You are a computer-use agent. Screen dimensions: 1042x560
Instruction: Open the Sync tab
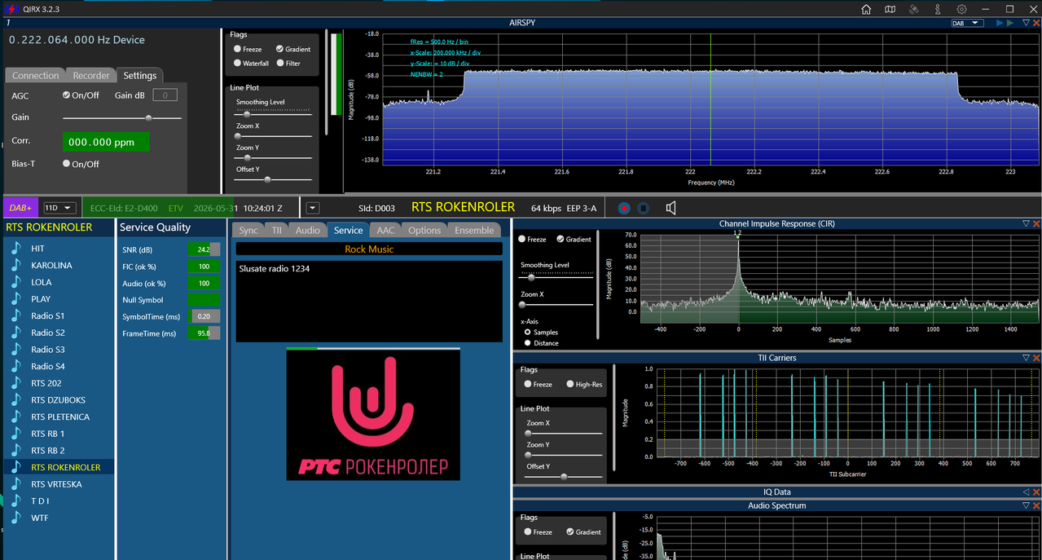[x=248, y=230]
